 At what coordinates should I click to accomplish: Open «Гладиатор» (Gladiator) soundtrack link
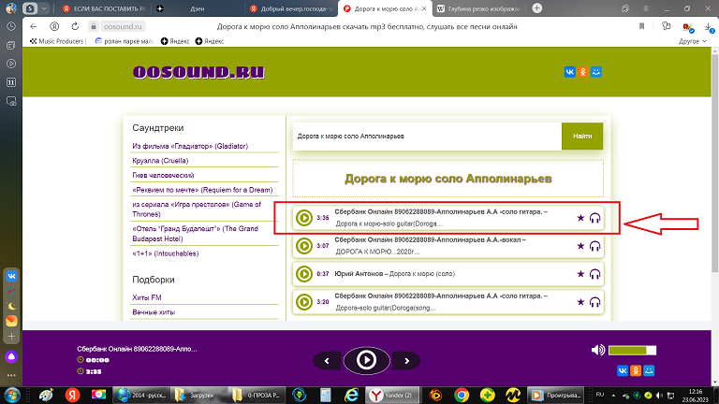tap(190, 146)
